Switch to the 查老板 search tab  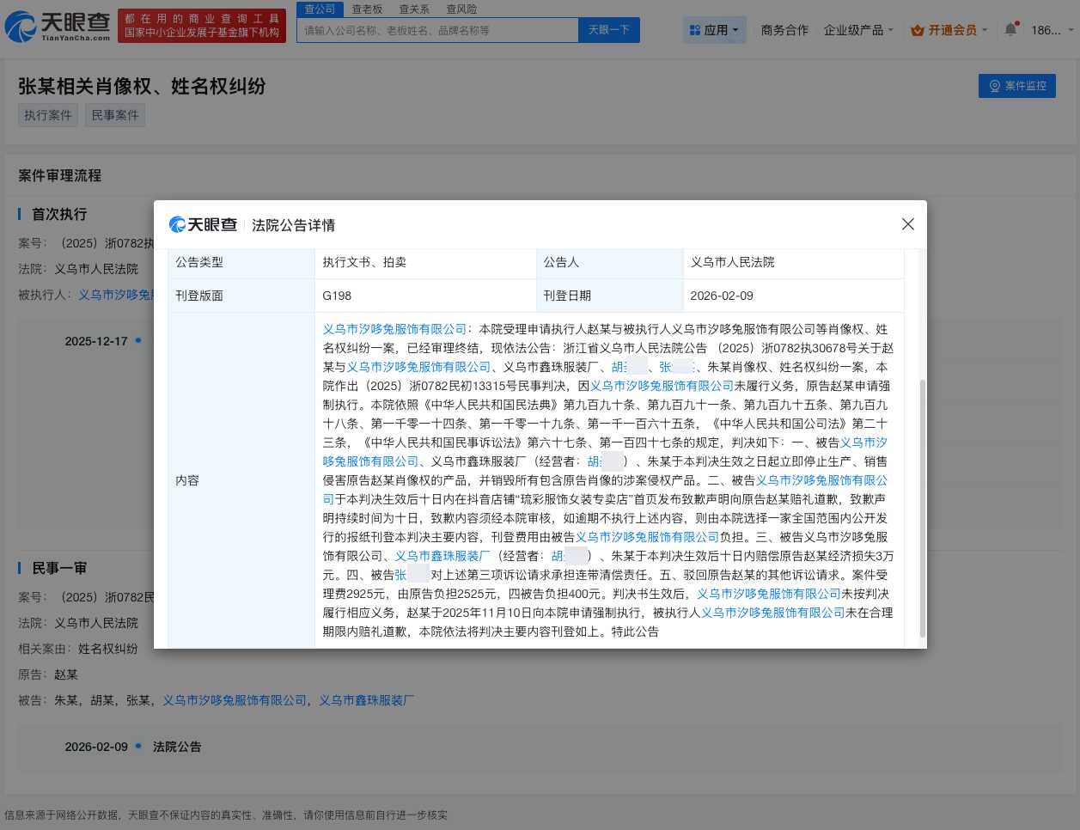pos(367,9)
